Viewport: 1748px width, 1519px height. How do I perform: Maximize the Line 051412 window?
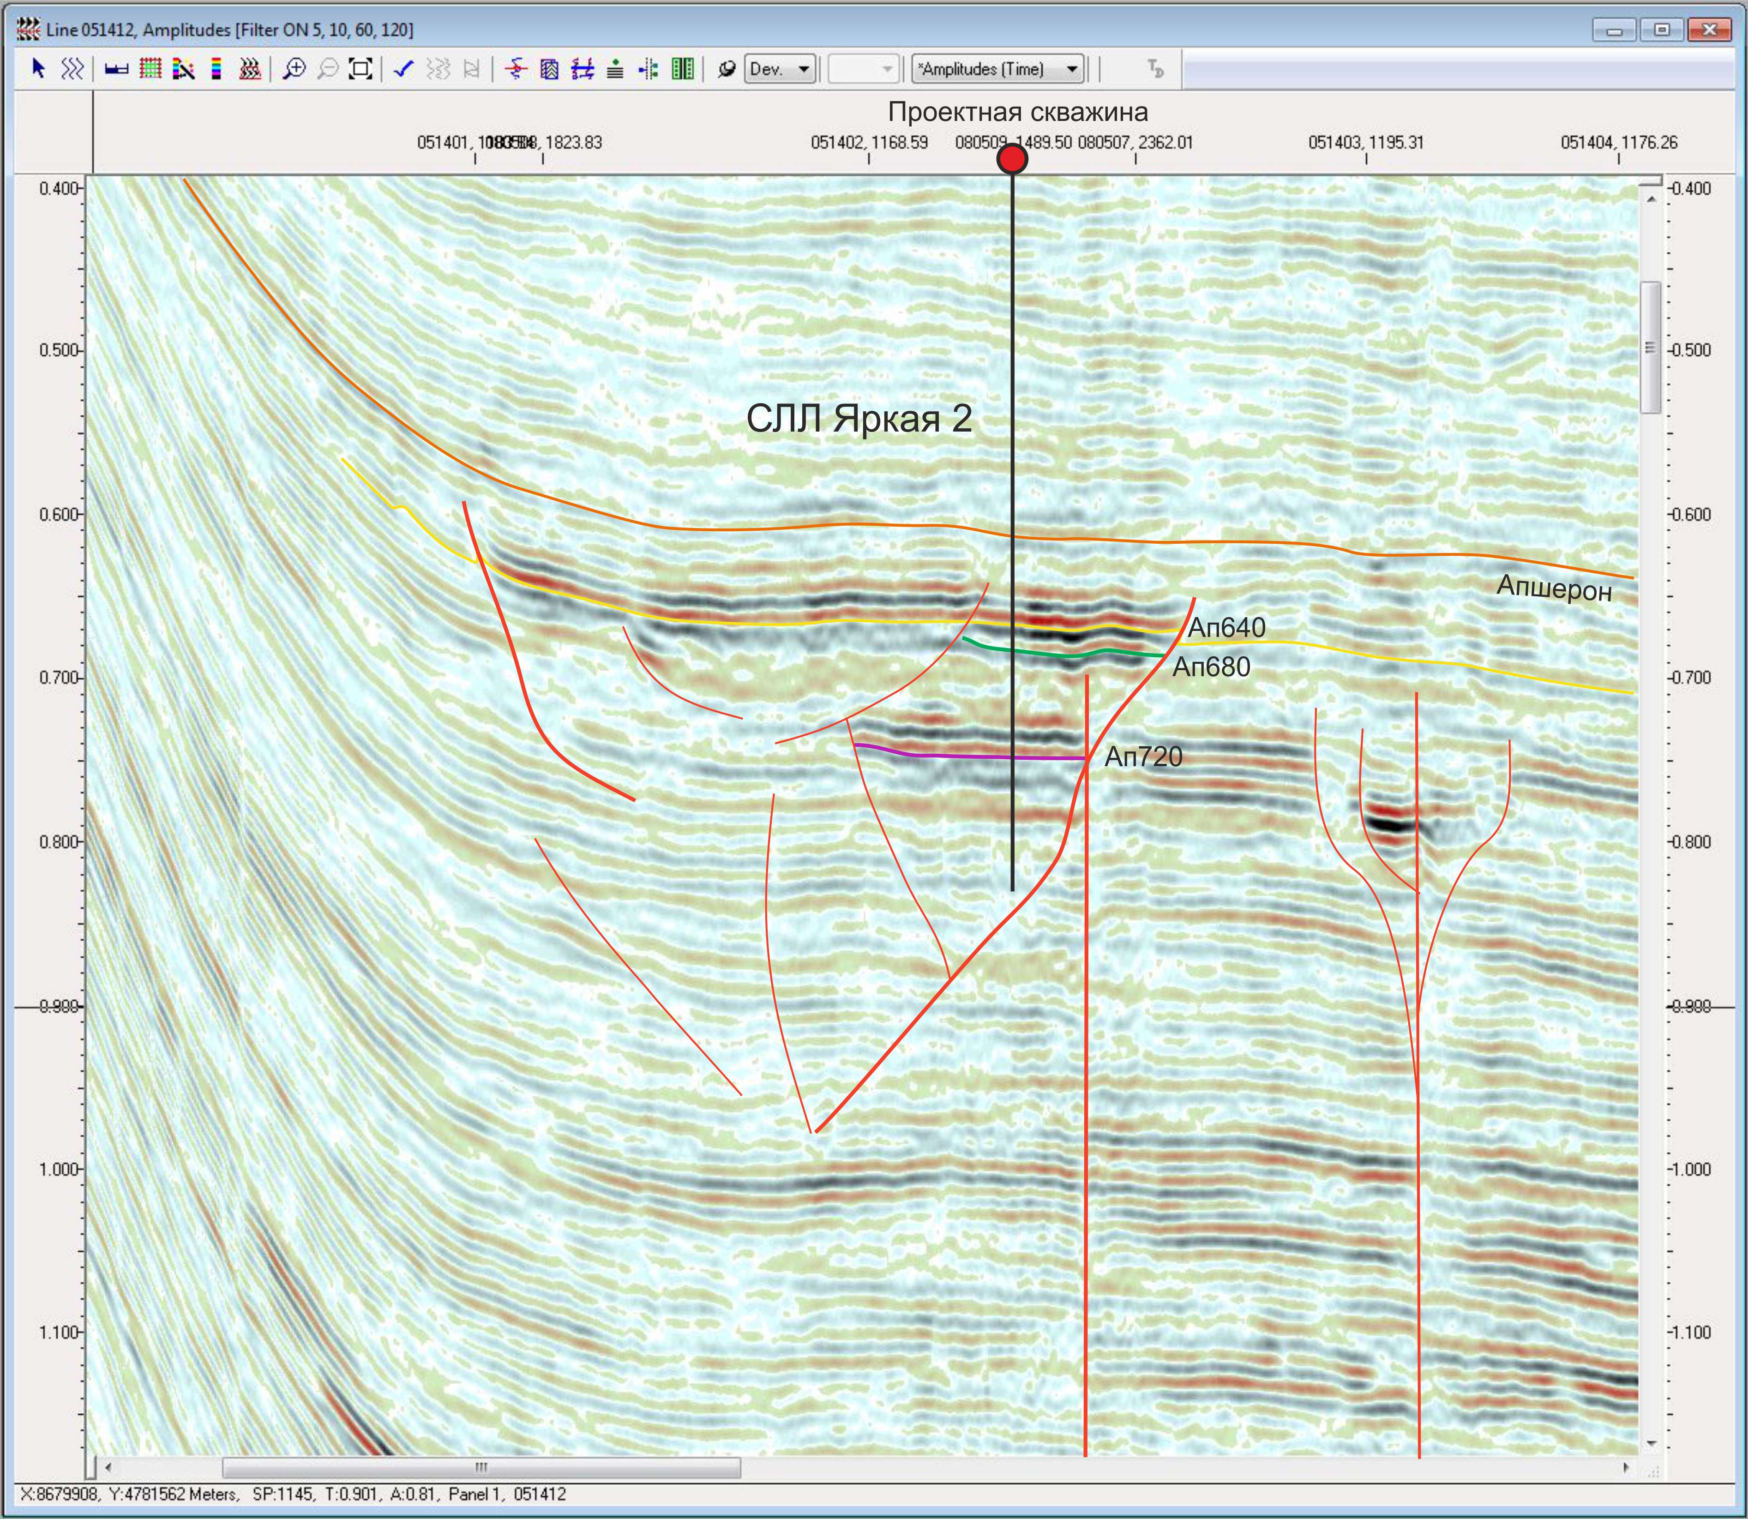[1662, 30]
